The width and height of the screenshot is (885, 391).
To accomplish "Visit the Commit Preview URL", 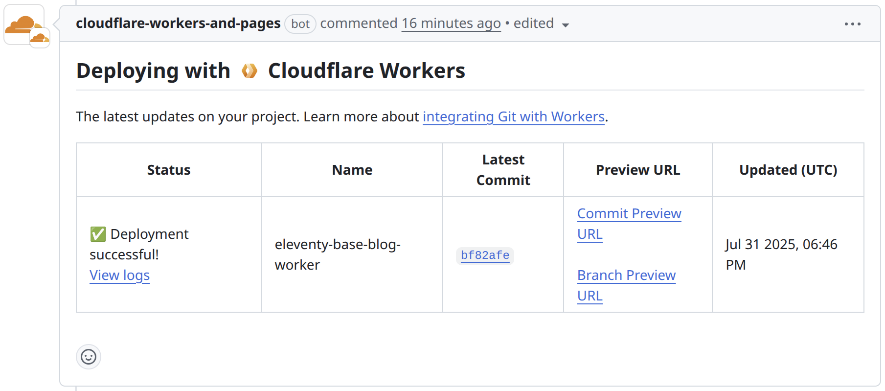I will click(629, 214).
